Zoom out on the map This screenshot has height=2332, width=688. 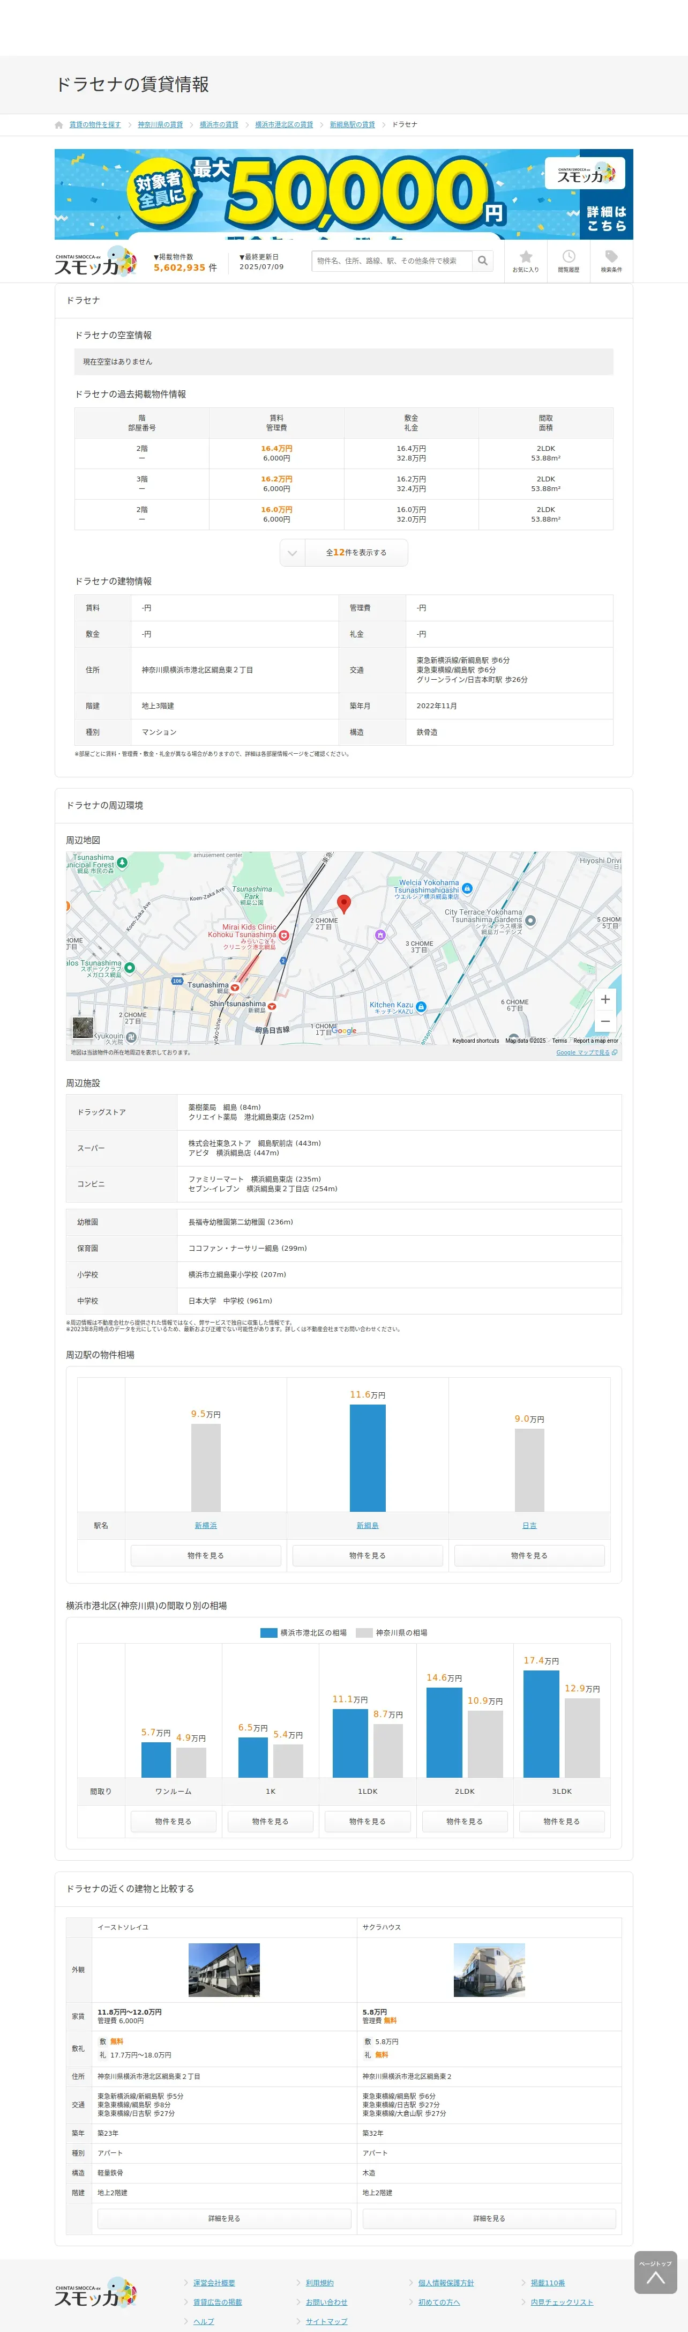pos(605,1021)
